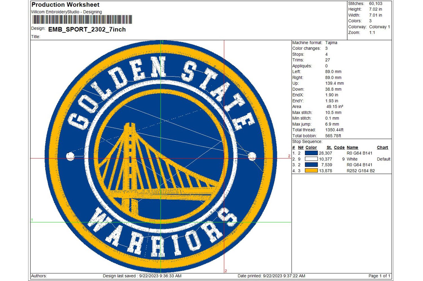Click 'Wilcom EmbroideryStudio - Designing' text

pyautogui.click(x=67, y=12)
